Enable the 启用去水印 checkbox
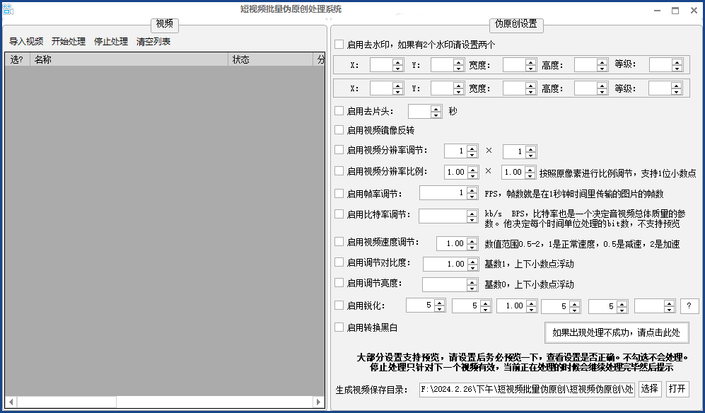 [339, 44]
